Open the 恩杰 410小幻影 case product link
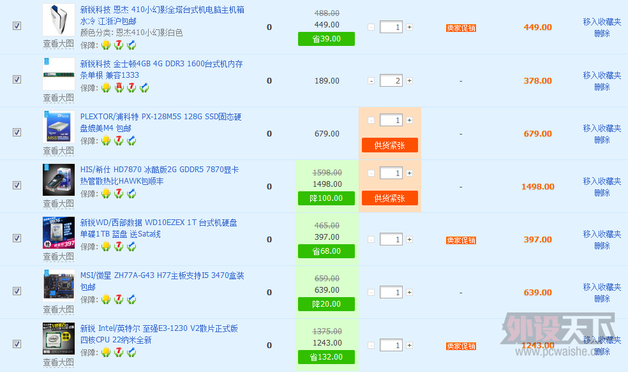 [162, 15]
